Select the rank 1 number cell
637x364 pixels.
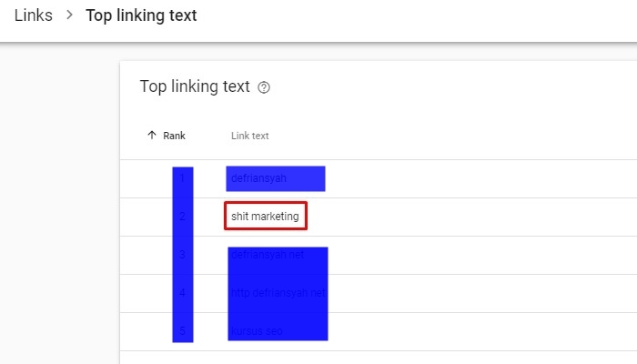pyautogui.click(x=182, y=178)
